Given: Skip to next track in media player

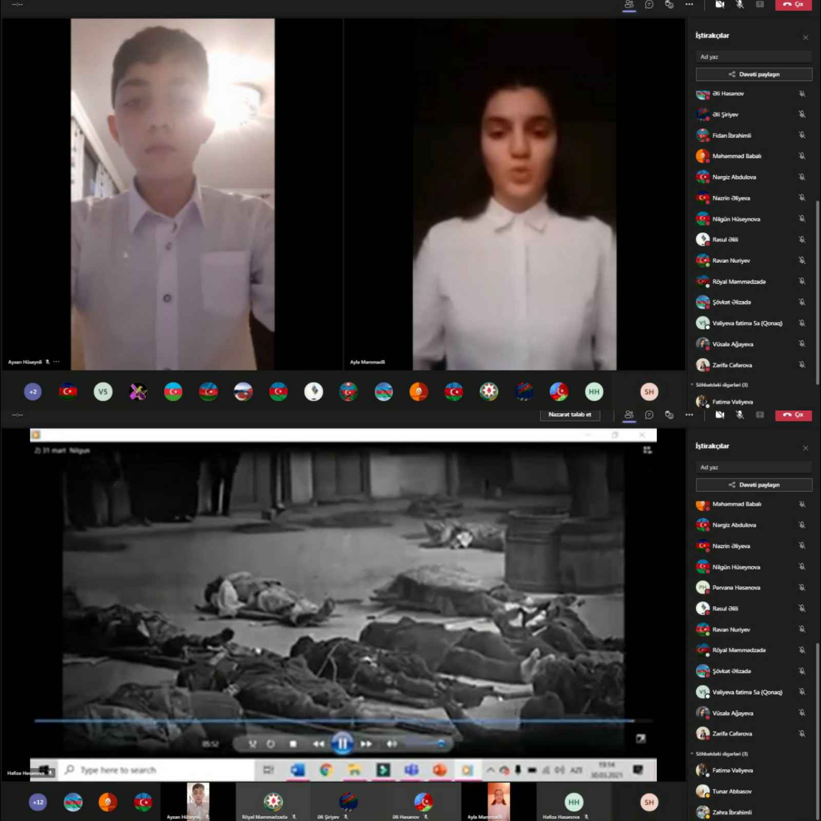Looking at the screenshot, I should tap(366, 744).
